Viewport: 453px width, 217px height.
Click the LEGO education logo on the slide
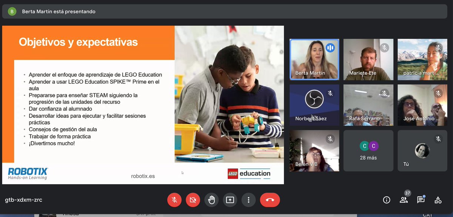[x=249, y=174]
